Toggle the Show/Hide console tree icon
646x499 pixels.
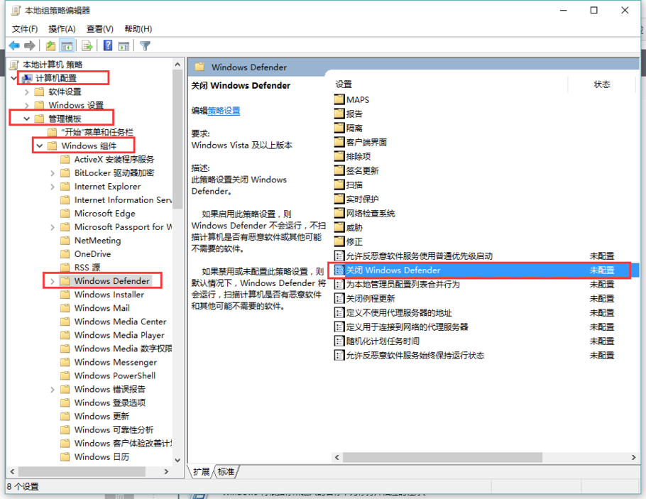pos(67,46)
